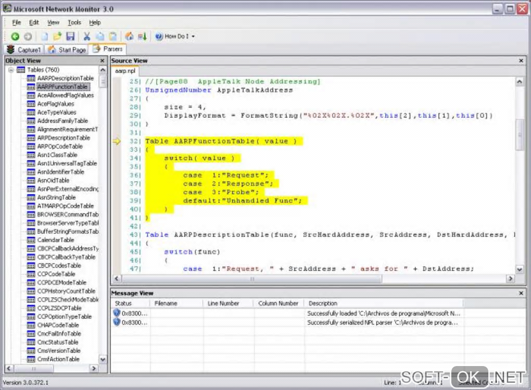Viewport: 531px width, 390px height.
Task: Click the green Back arrow icon
Action: click(15, 36)
